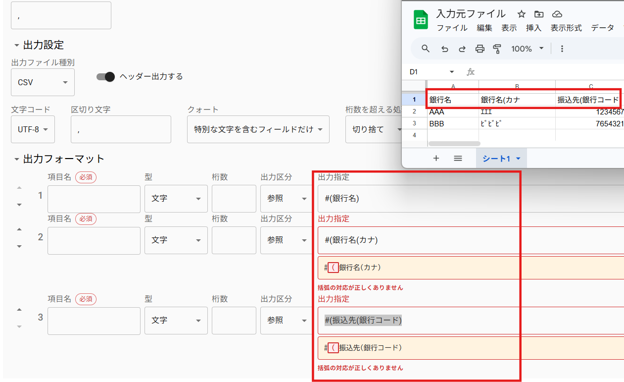Open the 出力ファイル種別 CSV dropdown
Image resolution: width=624 pixels, height=382 pixels.
coord(43,82)
